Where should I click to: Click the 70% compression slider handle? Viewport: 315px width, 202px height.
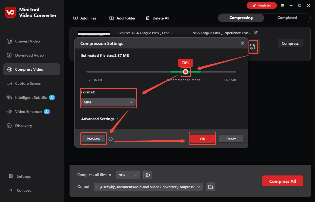click(185, 72)
